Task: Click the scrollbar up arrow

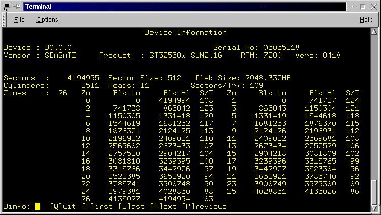Action: pyautogui.click(x=374, y=32)
